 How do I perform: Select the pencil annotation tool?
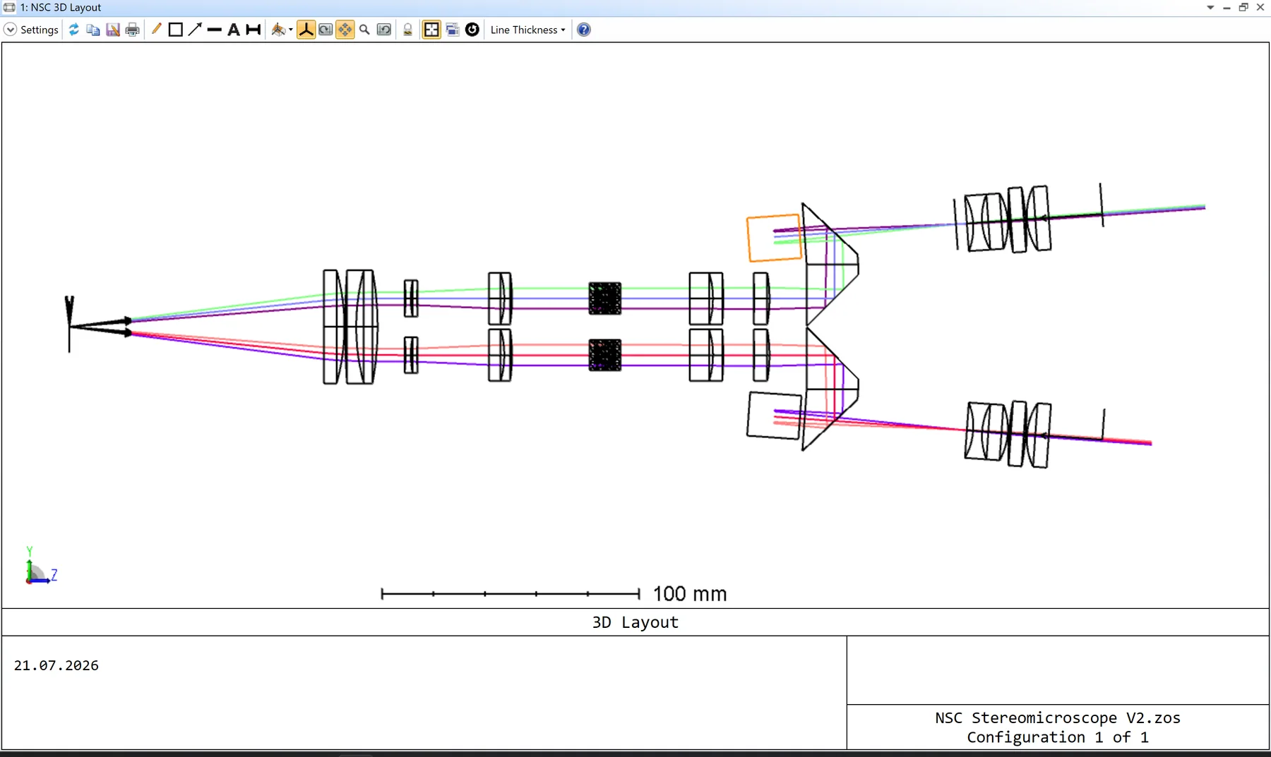(156, 29)
